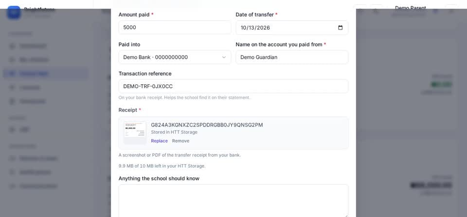
Task: Select the highlighted sidebar item's icon
Action: pos(12,74)
